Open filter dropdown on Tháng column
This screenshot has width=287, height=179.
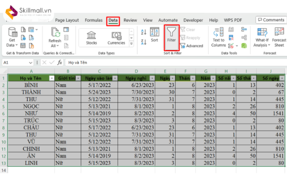click(193, 78)
